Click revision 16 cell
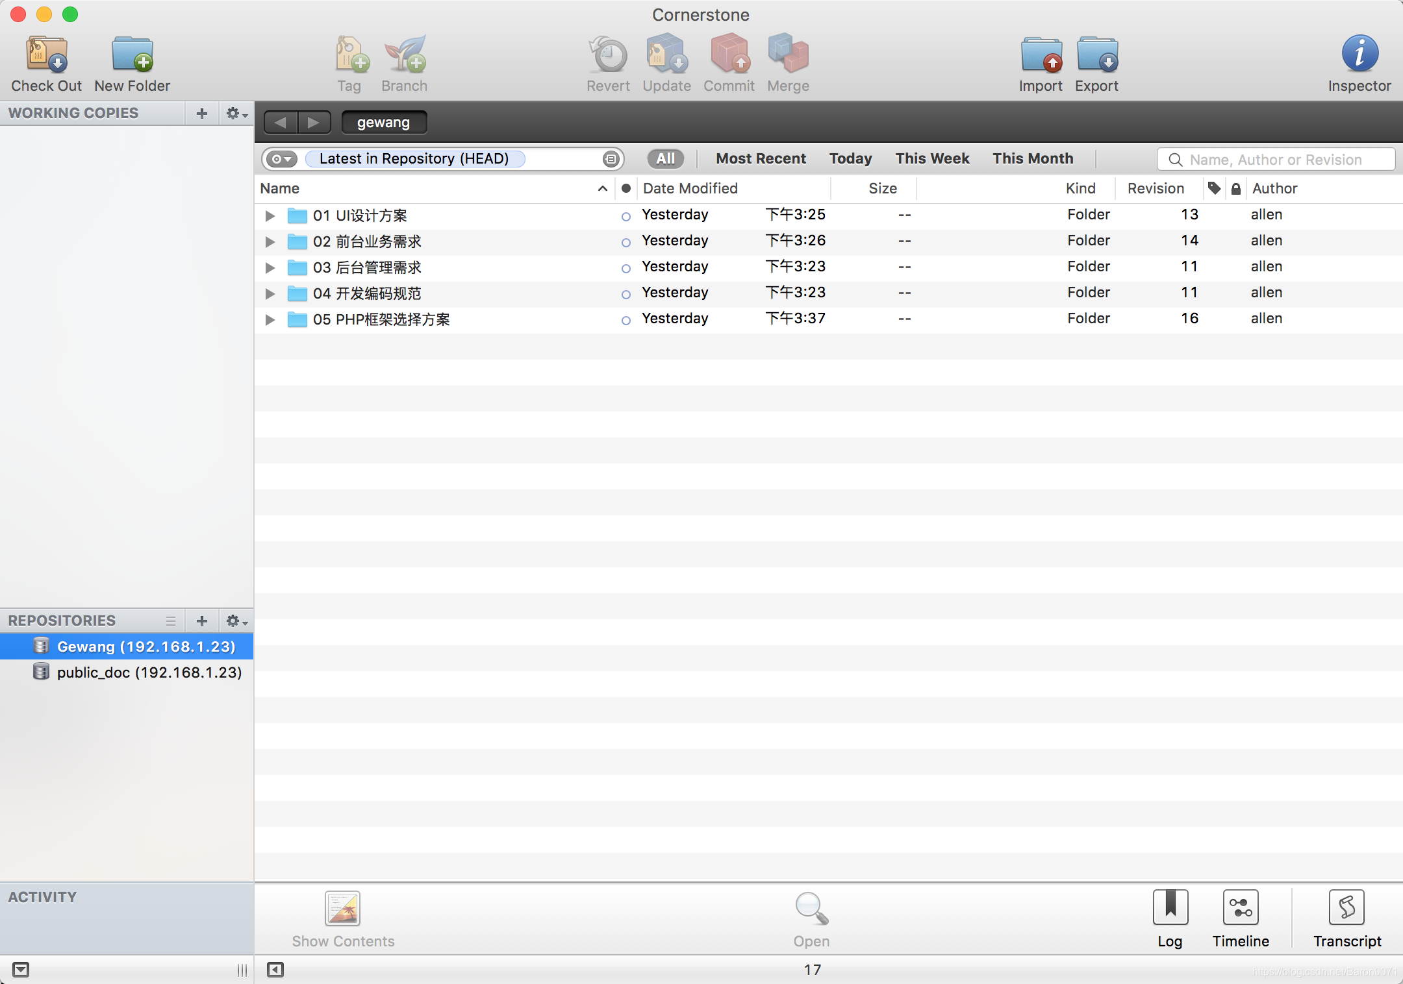This screenshot has width=1403, height=984. [x=1189, y=318]
